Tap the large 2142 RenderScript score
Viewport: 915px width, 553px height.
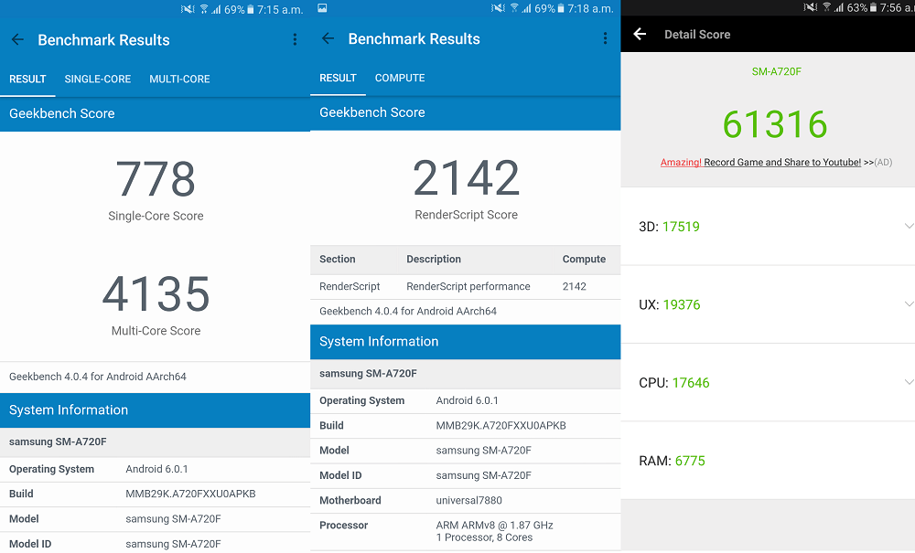(467, 177)
